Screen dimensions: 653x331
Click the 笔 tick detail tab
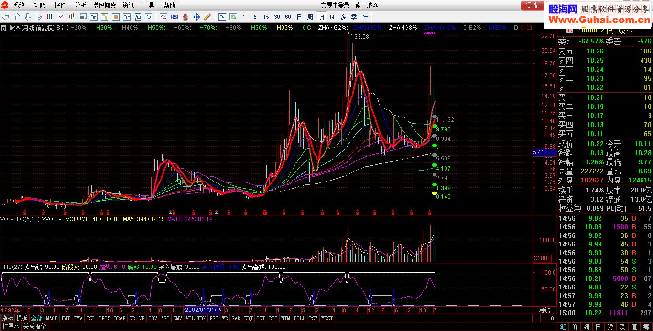coord(563,327)
